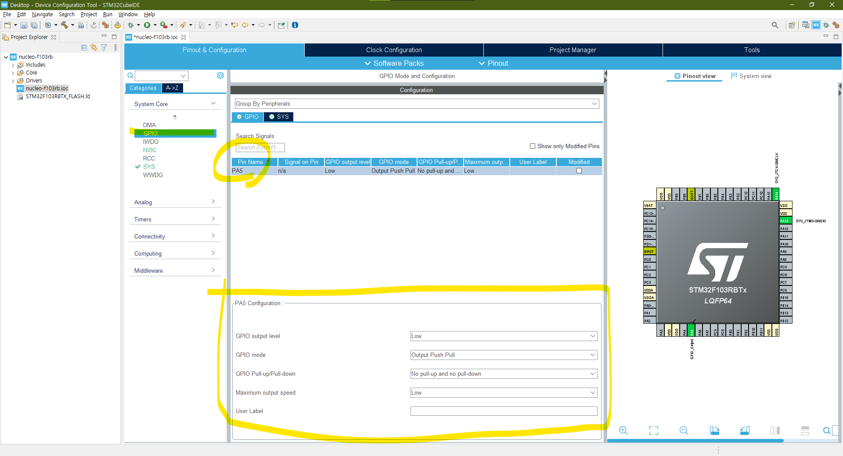Screen dimensions: 843x456
Task: Open the GPIO output level dropdown
Action: tap(504, 336)
